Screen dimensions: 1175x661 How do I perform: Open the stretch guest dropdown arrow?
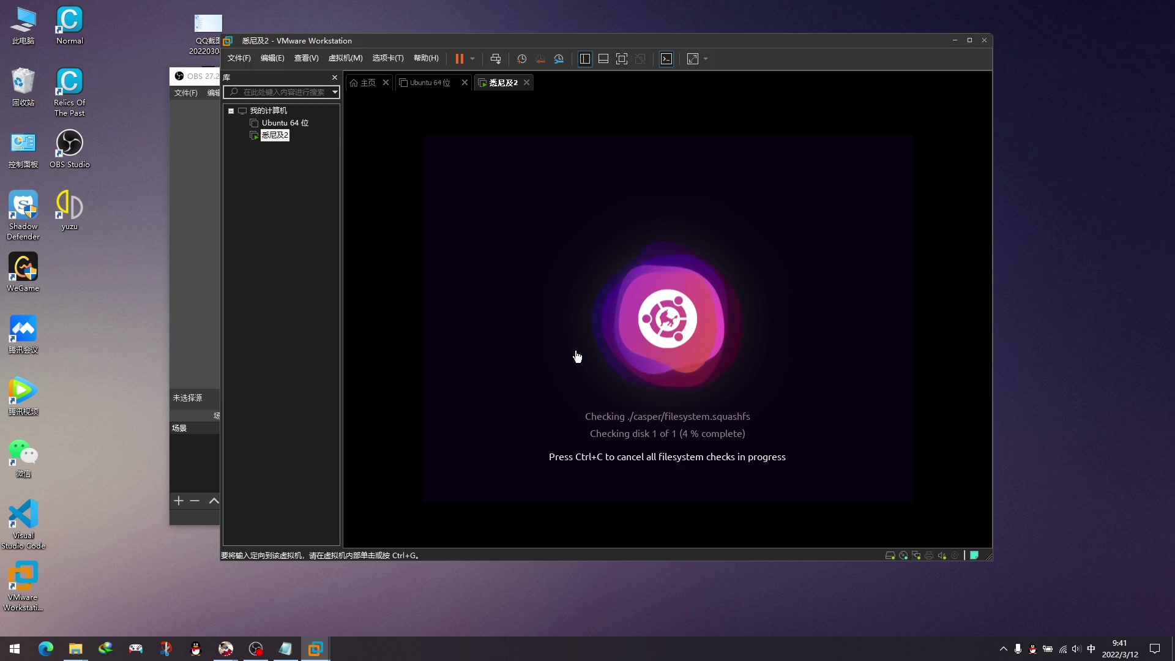tap(706, 59)
